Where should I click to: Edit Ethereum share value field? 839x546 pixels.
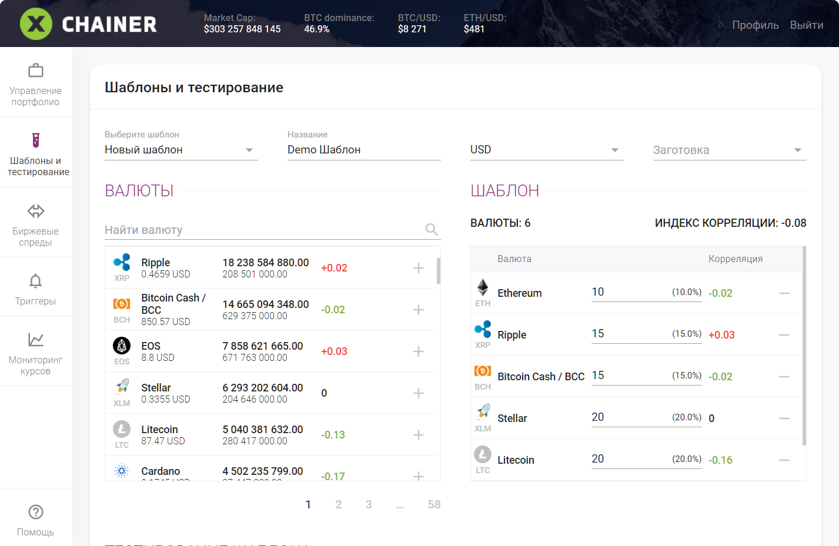(x=647, y=292)
